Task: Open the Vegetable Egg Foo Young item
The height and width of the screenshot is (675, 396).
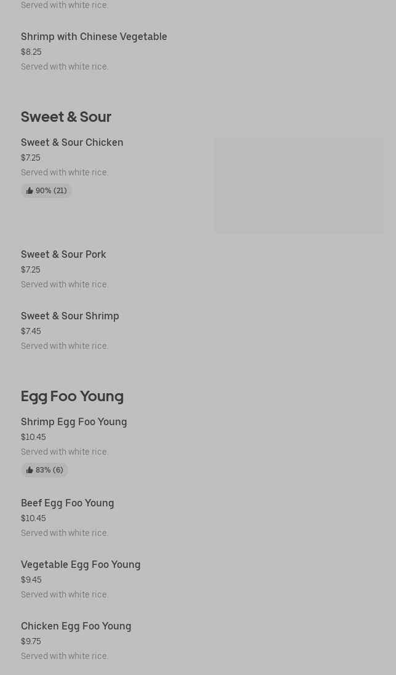Action: pos(81,565)
